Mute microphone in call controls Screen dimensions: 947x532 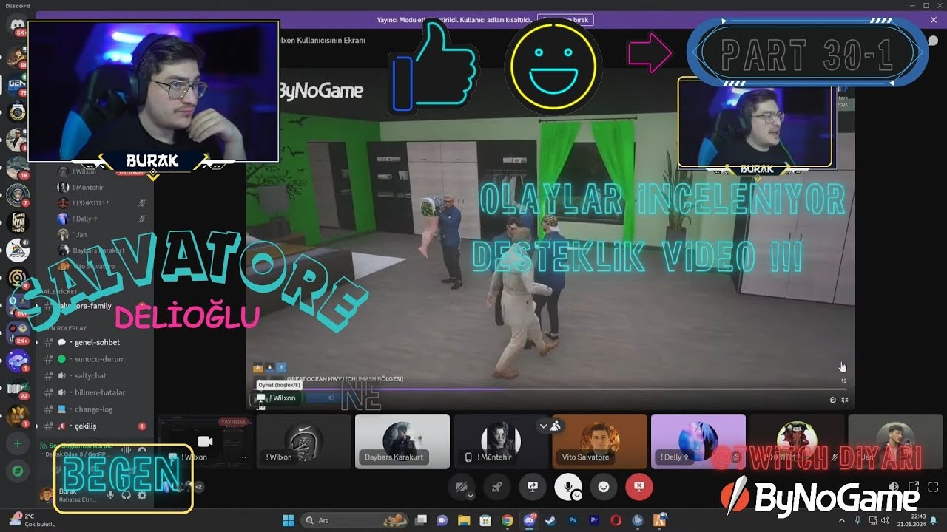click(567, 487)
